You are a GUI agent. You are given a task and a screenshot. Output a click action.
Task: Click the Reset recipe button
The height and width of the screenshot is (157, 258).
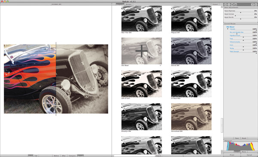[x=244, y=138]
